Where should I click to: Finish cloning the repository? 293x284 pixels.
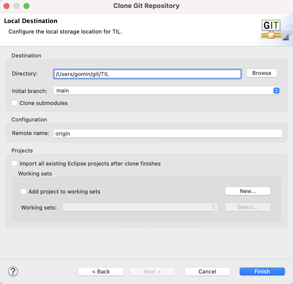262,271
